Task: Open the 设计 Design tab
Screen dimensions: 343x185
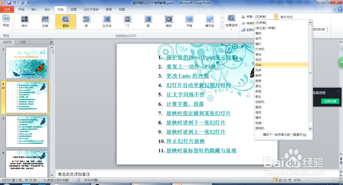Action: pos(47,9)
